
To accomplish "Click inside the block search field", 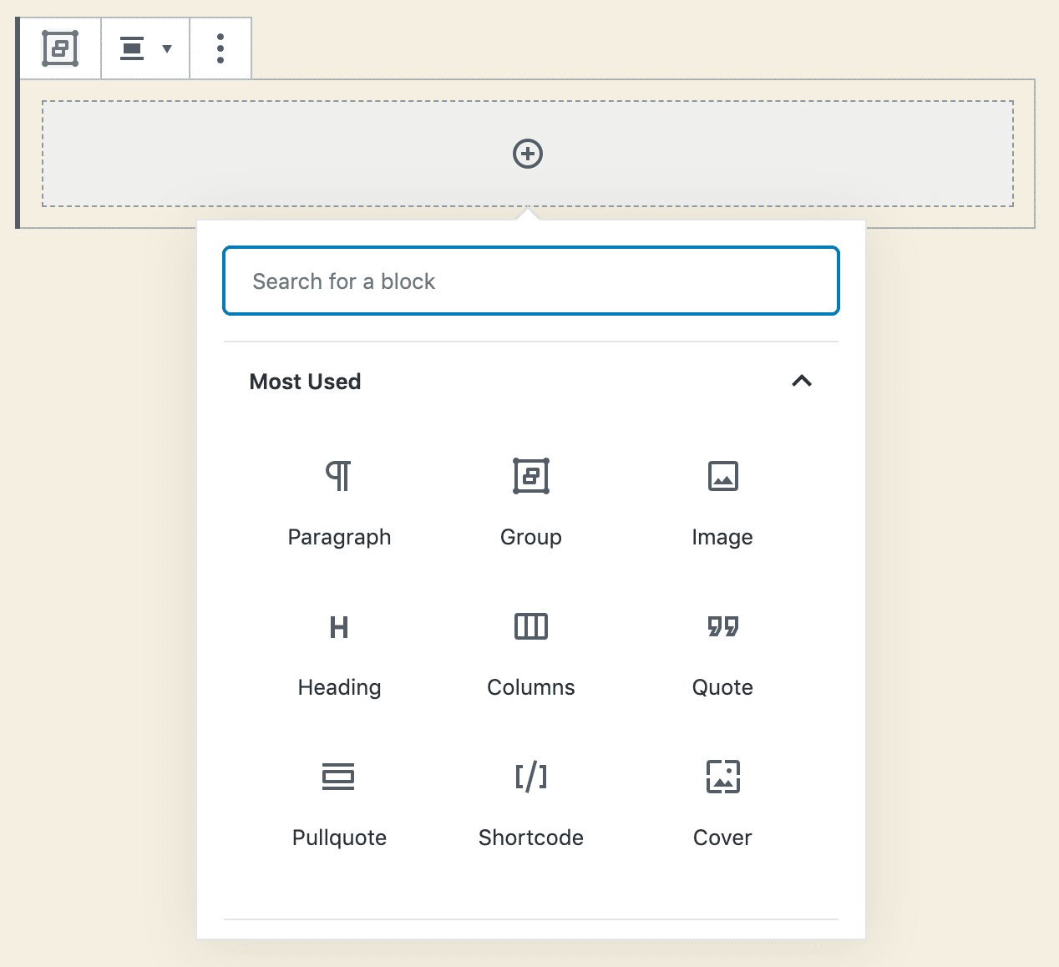I will (530, 281).
